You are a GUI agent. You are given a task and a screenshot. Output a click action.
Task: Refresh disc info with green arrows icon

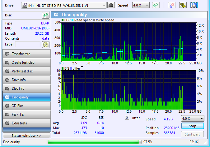[x=46, y=15]
